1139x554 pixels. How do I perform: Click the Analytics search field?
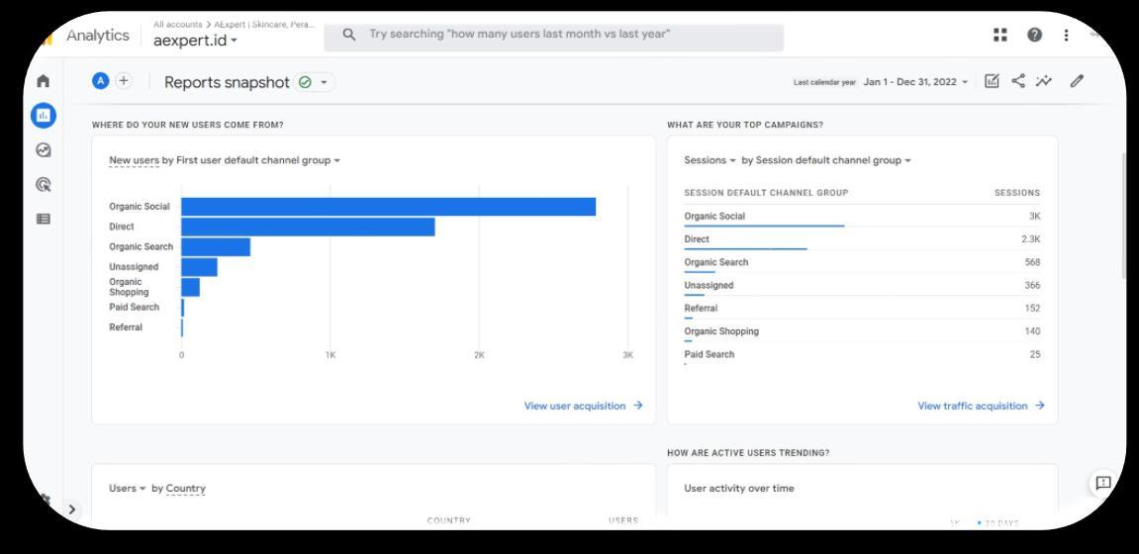tap(554, 35)
